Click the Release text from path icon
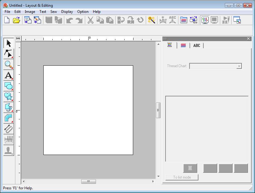Image resolution: width=255 pixels, height=193 pixels. tap(173, 20)
